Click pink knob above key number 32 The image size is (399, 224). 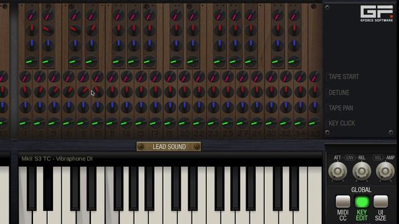pos(286,77)
